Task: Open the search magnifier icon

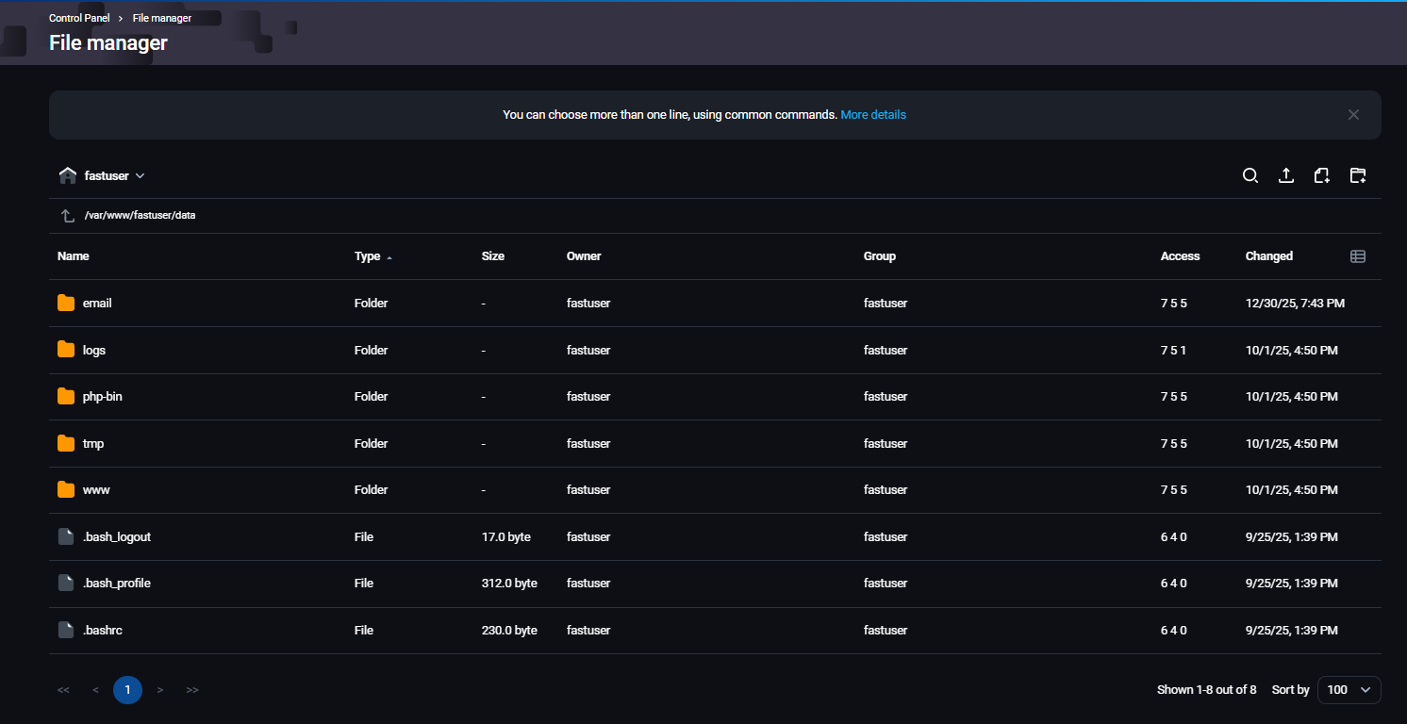Action: point(1250,175)
